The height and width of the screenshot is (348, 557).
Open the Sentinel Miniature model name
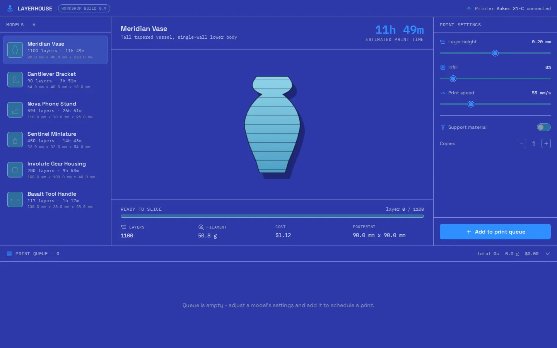click(52, 134)
